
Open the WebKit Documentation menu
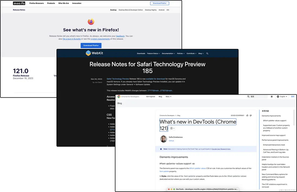tap(169, 53)
